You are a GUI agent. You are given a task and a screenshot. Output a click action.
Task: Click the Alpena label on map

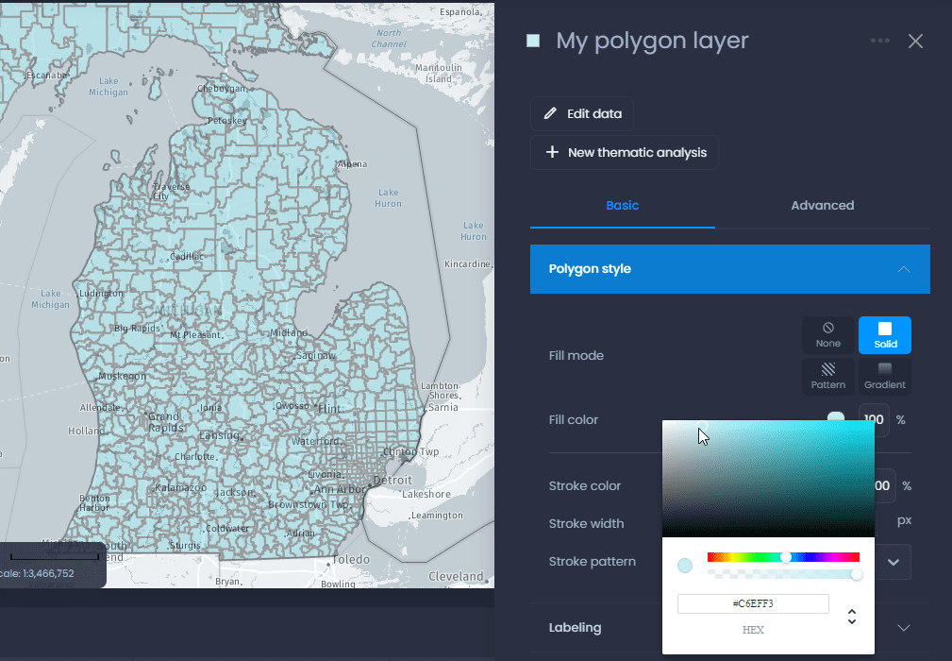point(352,164)
